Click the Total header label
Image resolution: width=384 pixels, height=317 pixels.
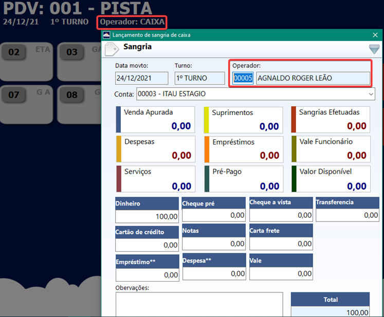coord(331,300)
